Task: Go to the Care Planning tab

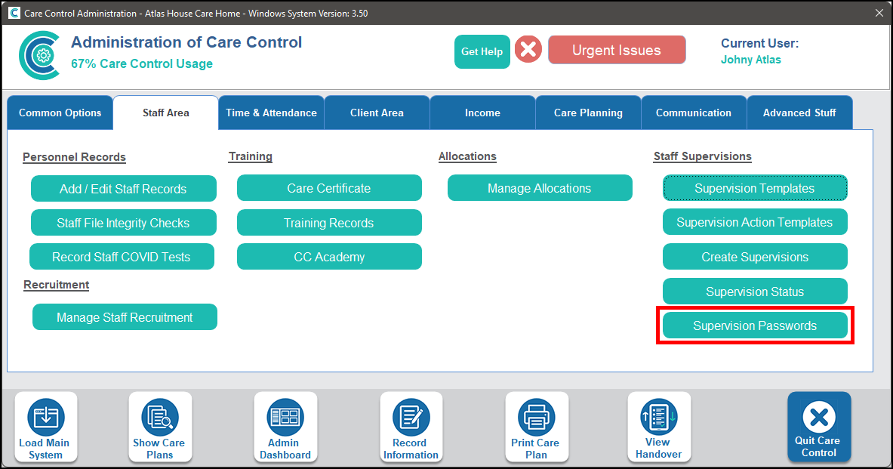Action: click(x=588, y=113)
